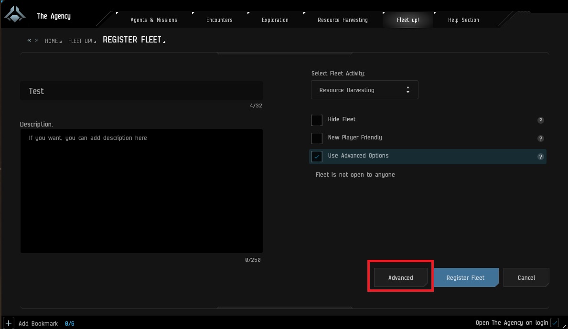Open the Select Fleet Activity dropdown
568x329 pixels.
click(x=364, y=90)
